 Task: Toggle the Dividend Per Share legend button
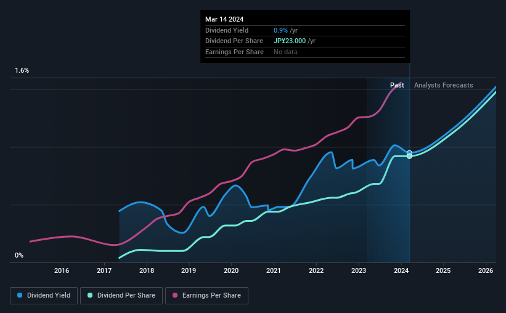pyautogui.click(x=121, y=296)
